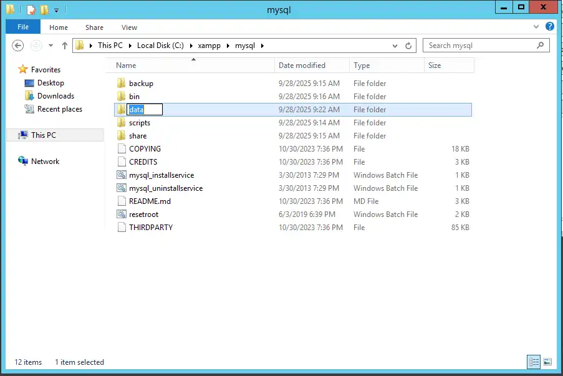Screen dimensions: 563x376
Task: Navigate back using the back arrow
Action: (17, 46)
